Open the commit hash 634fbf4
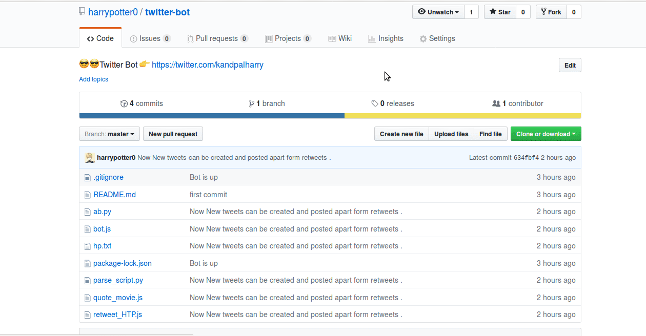This screenshot has width=646, height=336. click(526, 158)
